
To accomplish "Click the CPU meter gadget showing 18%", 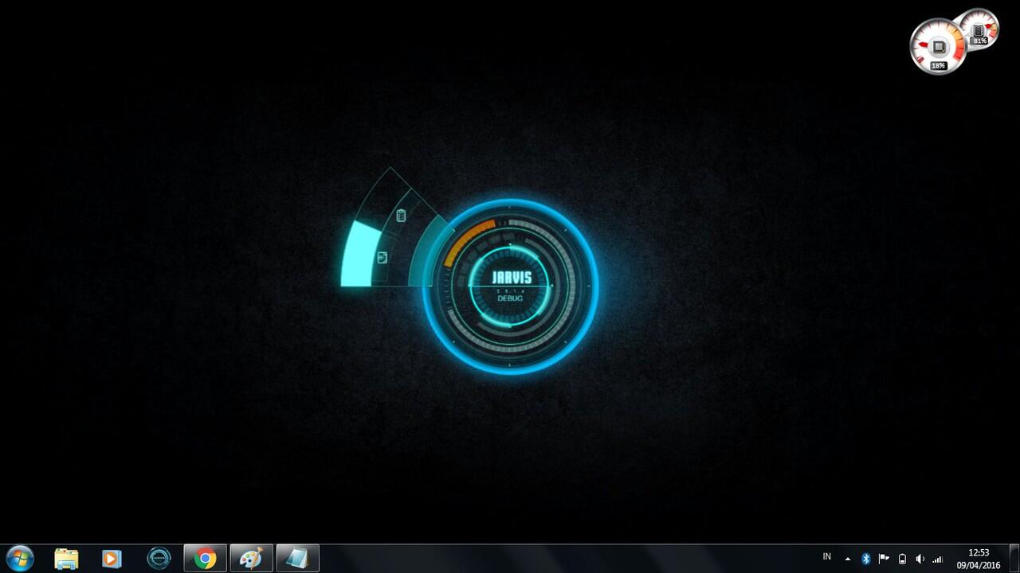I will pos(938,47).
